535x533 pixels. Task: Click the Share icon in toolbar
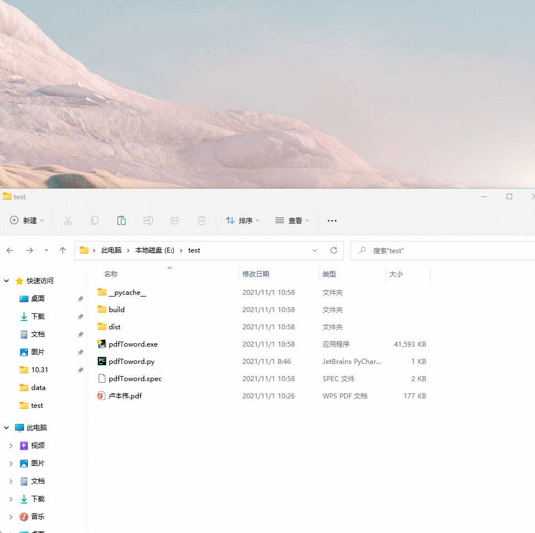point(175,221)
